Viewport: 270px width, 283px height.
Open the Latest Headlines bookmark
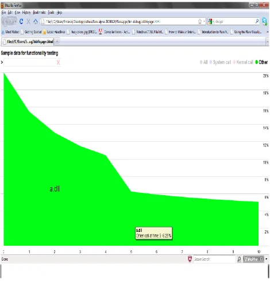tap(54, 32)
